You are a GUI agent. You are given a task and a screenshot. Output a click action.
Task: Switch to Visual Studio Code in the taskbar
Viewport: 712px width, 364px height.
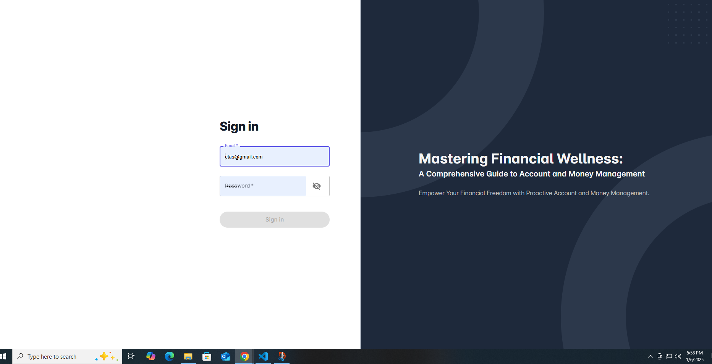263,356
